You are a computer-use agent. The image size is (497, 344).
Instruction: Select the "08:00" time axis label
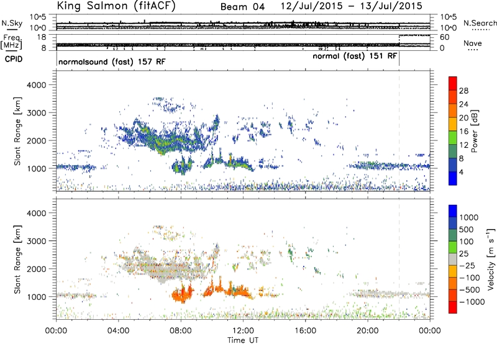181,331
